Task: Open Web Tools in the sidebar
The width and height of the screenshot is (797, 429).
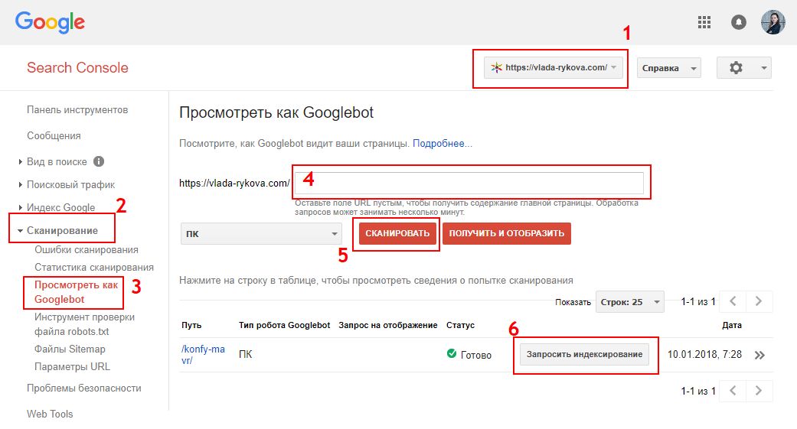Action: 50,414
